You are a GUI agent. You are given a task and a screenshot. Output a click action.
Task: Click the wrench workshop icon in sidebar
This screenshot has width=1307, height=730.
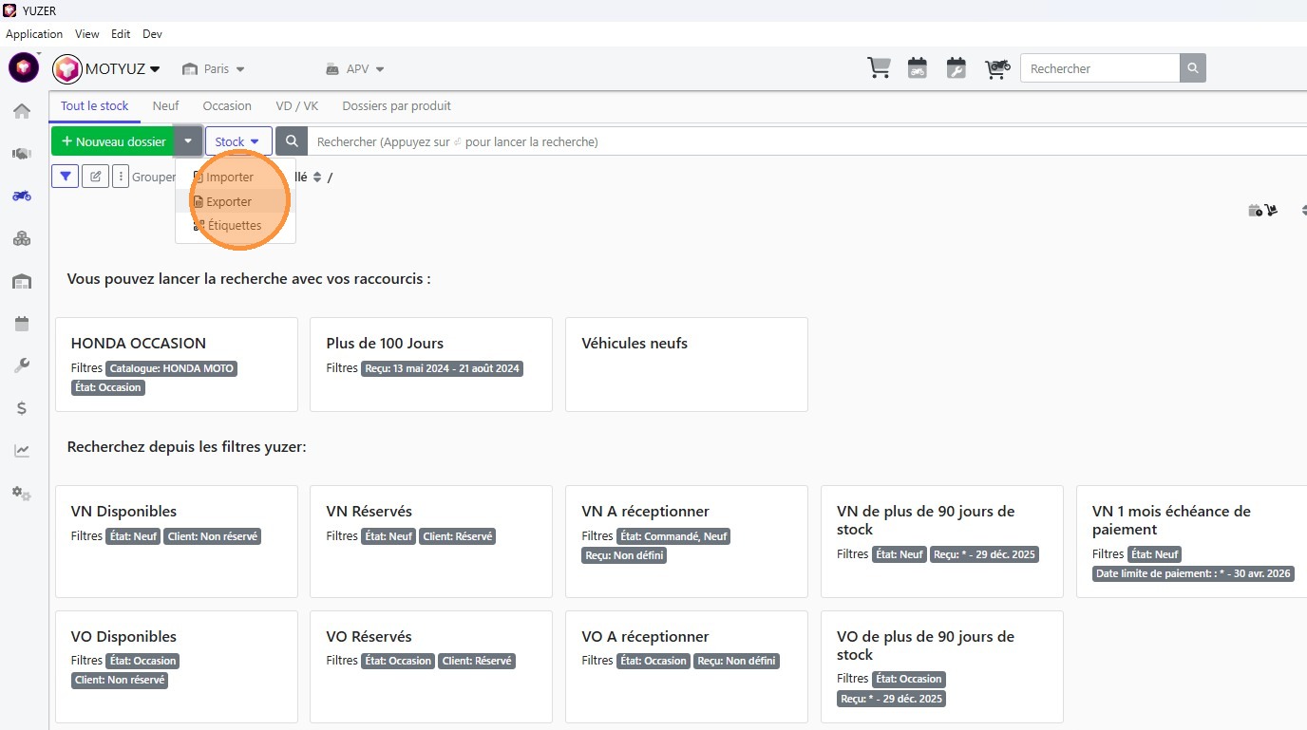(x=22, y=365)
